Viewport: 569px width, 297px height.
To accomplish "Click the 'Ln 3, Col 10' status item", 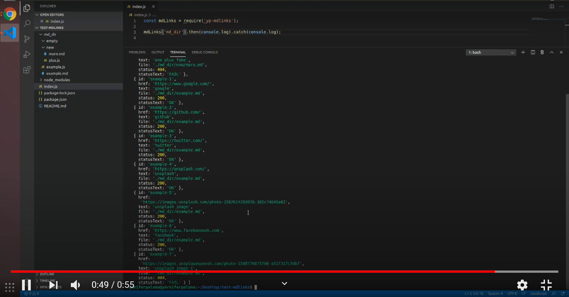I will point(474,293).
